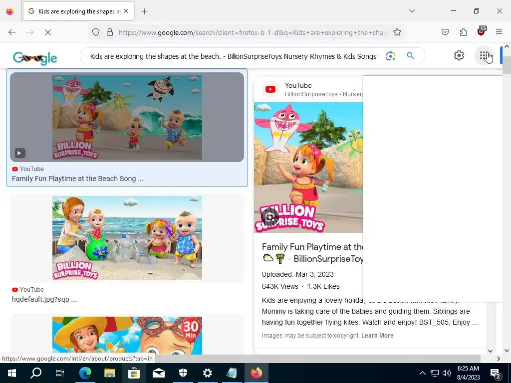Click YouTube source name in preview panel
Screen dimensions: 511x383
click(x=298, y=85)
